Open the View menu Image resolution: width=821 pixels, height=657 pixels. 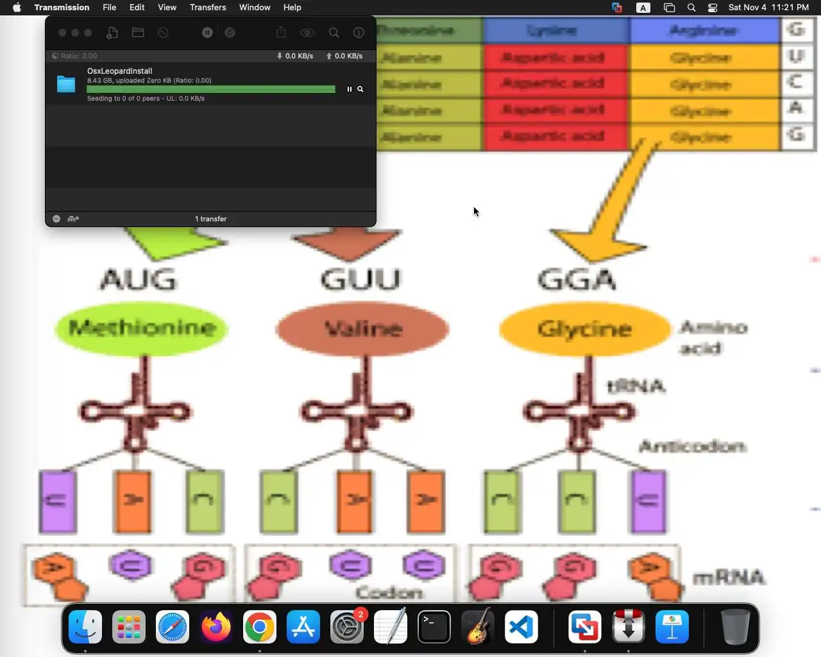pyautogui.click(x=167, y=7)
